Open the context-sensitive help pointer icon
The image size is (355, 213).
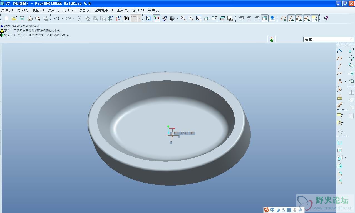pyautogui.click(x=326, y=18)
